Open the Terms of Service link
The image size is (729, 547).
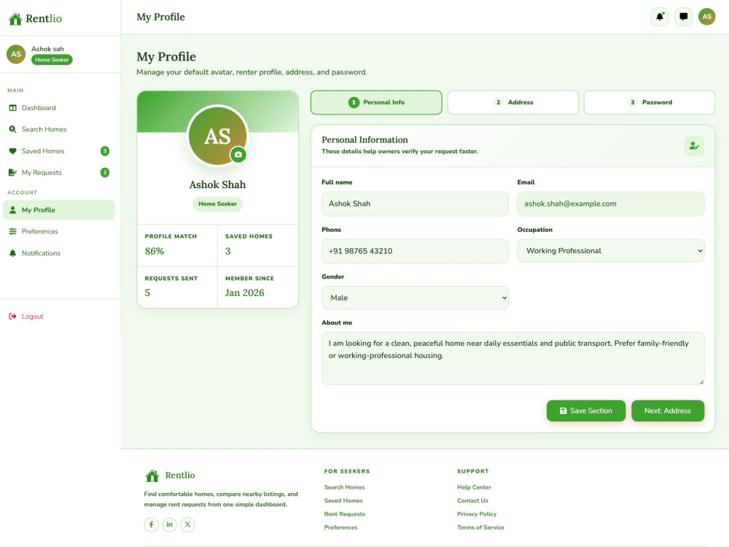(x=480, y=528)
